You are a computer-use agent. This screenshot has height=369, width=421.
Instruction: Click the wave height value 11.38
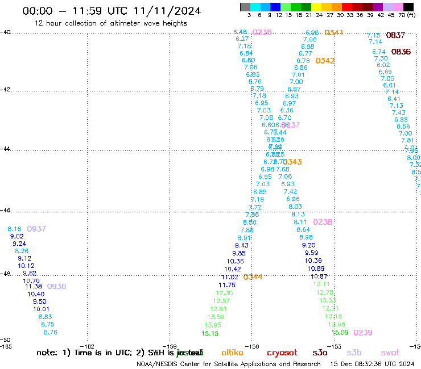pos(34,287)
